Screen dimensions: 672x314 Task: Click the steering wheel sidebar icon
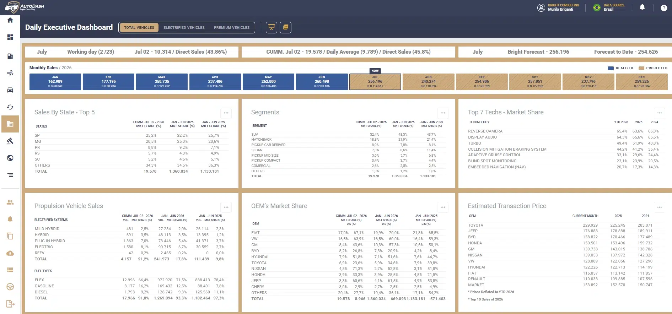10,287
